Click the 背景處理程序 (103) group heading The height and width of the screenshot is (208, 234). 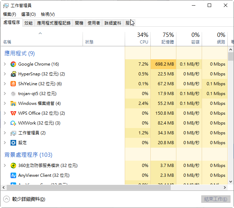28,155
